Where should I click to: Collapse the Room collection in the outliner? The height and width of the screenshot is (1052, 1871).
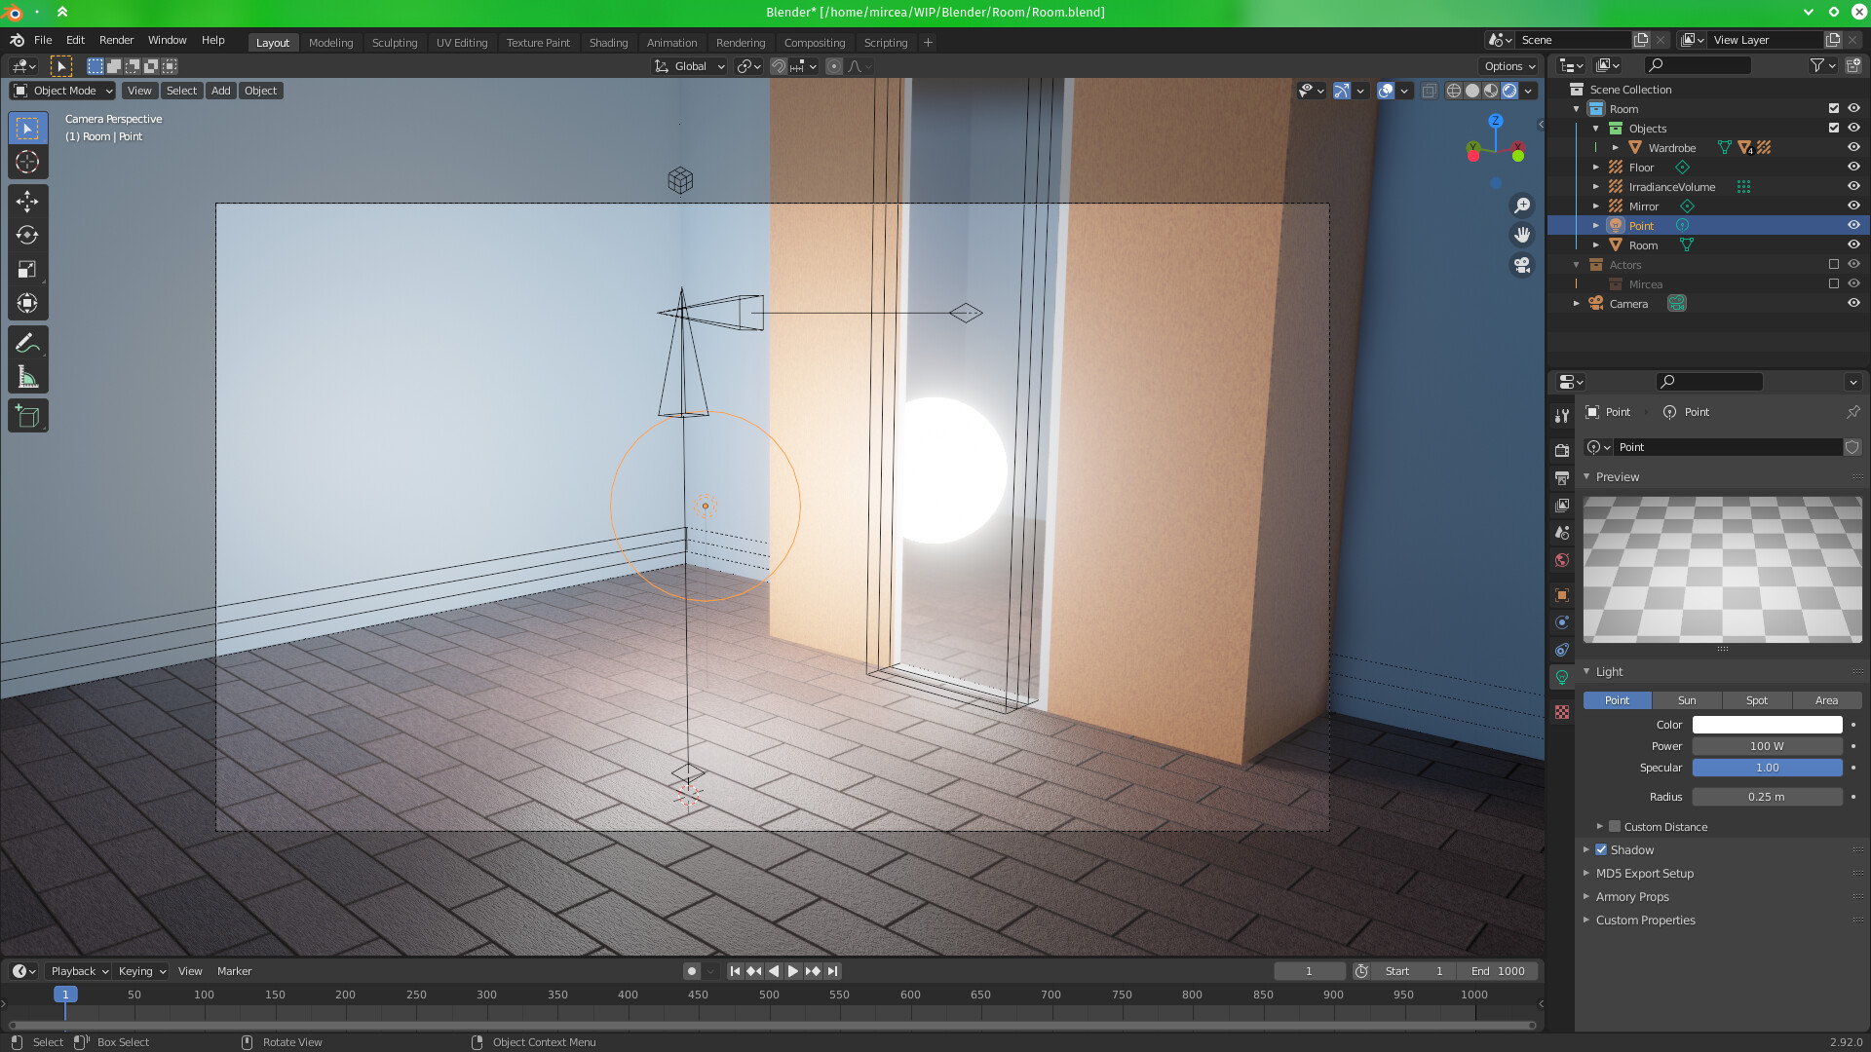(1576, 108)
